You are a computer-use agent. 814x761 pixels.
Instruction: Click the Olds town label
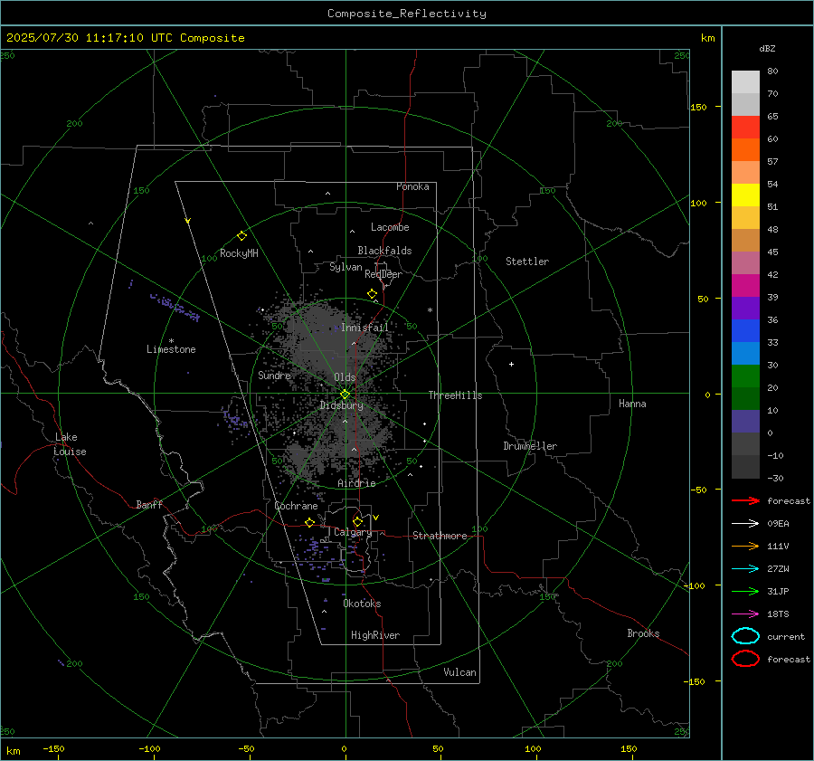(x=345, y=377)
